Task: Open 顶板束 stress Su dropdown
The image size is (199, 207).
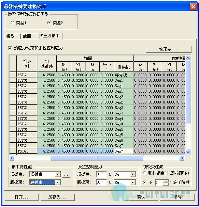Action: [132, 174]
